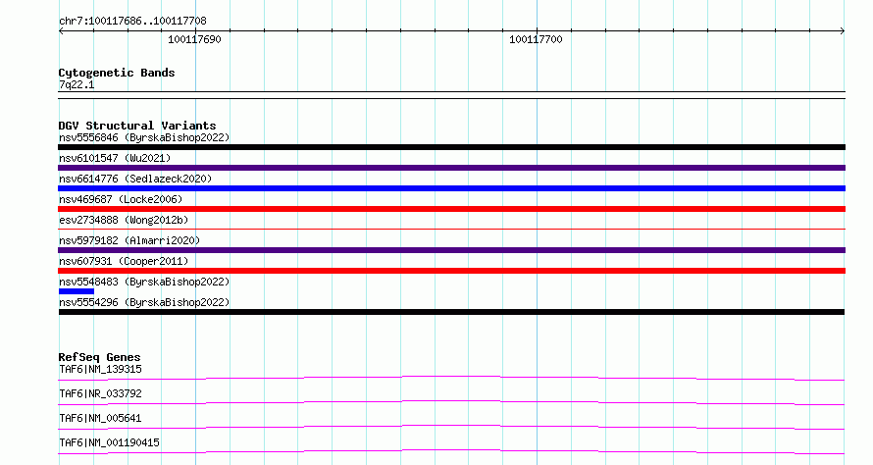Image resolution: width=873 pixels, height=465 pixels.
Task: Open nsv6614776 (Sedlazeck2020) variant label
Action: click(135, 179)
